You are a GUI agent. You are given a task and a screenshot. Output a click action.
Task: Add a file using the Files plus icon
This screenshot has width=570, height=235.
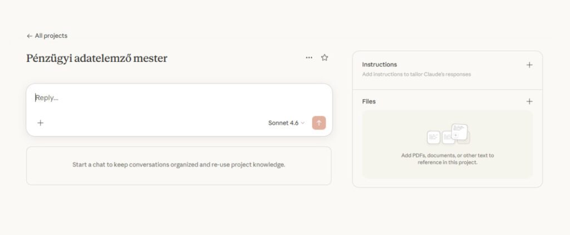tap(529, 101)
